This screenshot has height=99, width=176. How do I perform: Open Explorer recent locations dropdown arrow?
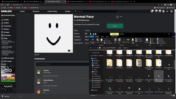pyautogui.click(x=96, y=48)
